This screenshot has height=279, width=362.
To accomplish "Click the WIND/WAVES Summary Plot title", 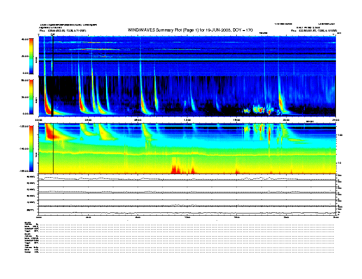I will [190, 30].
